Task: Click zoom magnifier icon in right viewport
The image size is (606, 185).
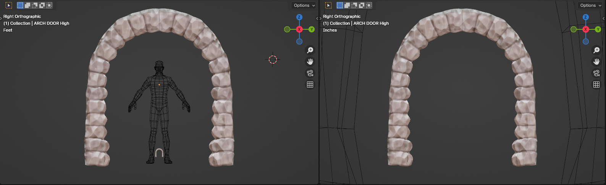Action: point(596,50)
